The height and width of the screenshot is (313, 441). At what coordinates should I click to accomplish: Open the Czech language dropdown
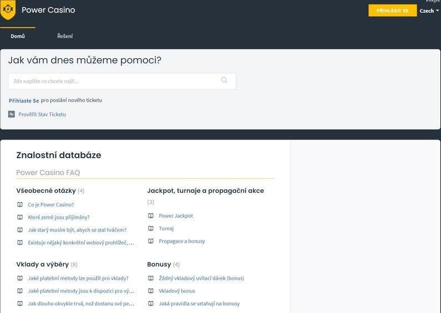pos(429,11)
